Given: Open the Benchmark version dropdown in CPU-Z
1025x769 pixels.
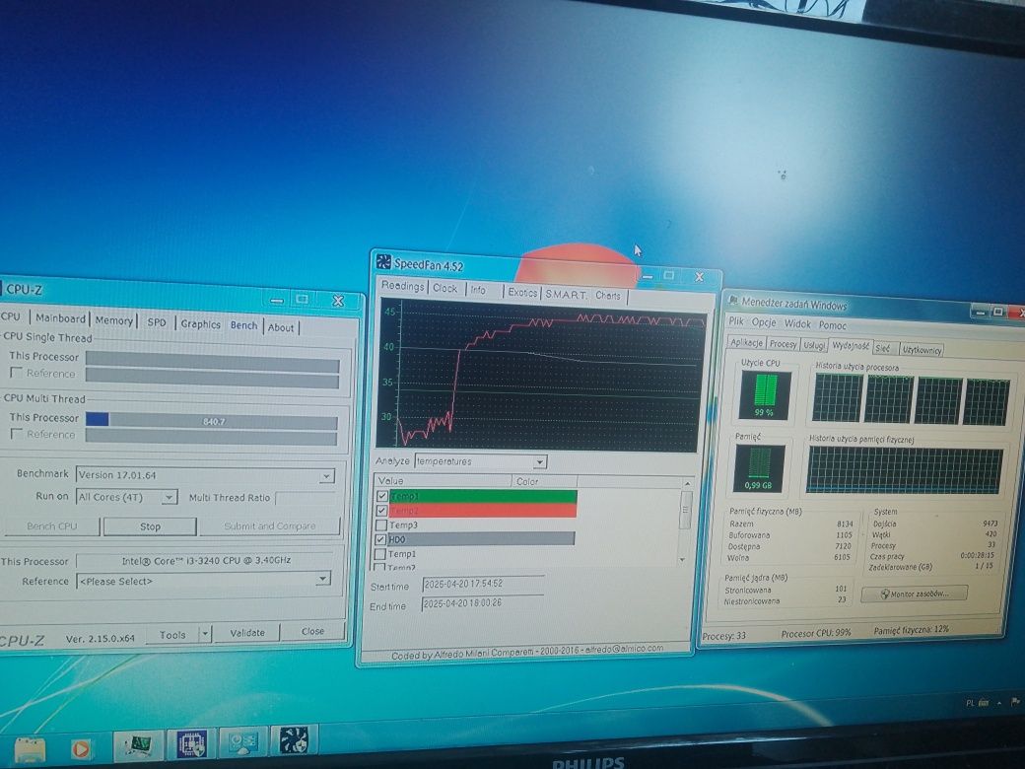Looking at the screenshot, I should tap(325, 476).
